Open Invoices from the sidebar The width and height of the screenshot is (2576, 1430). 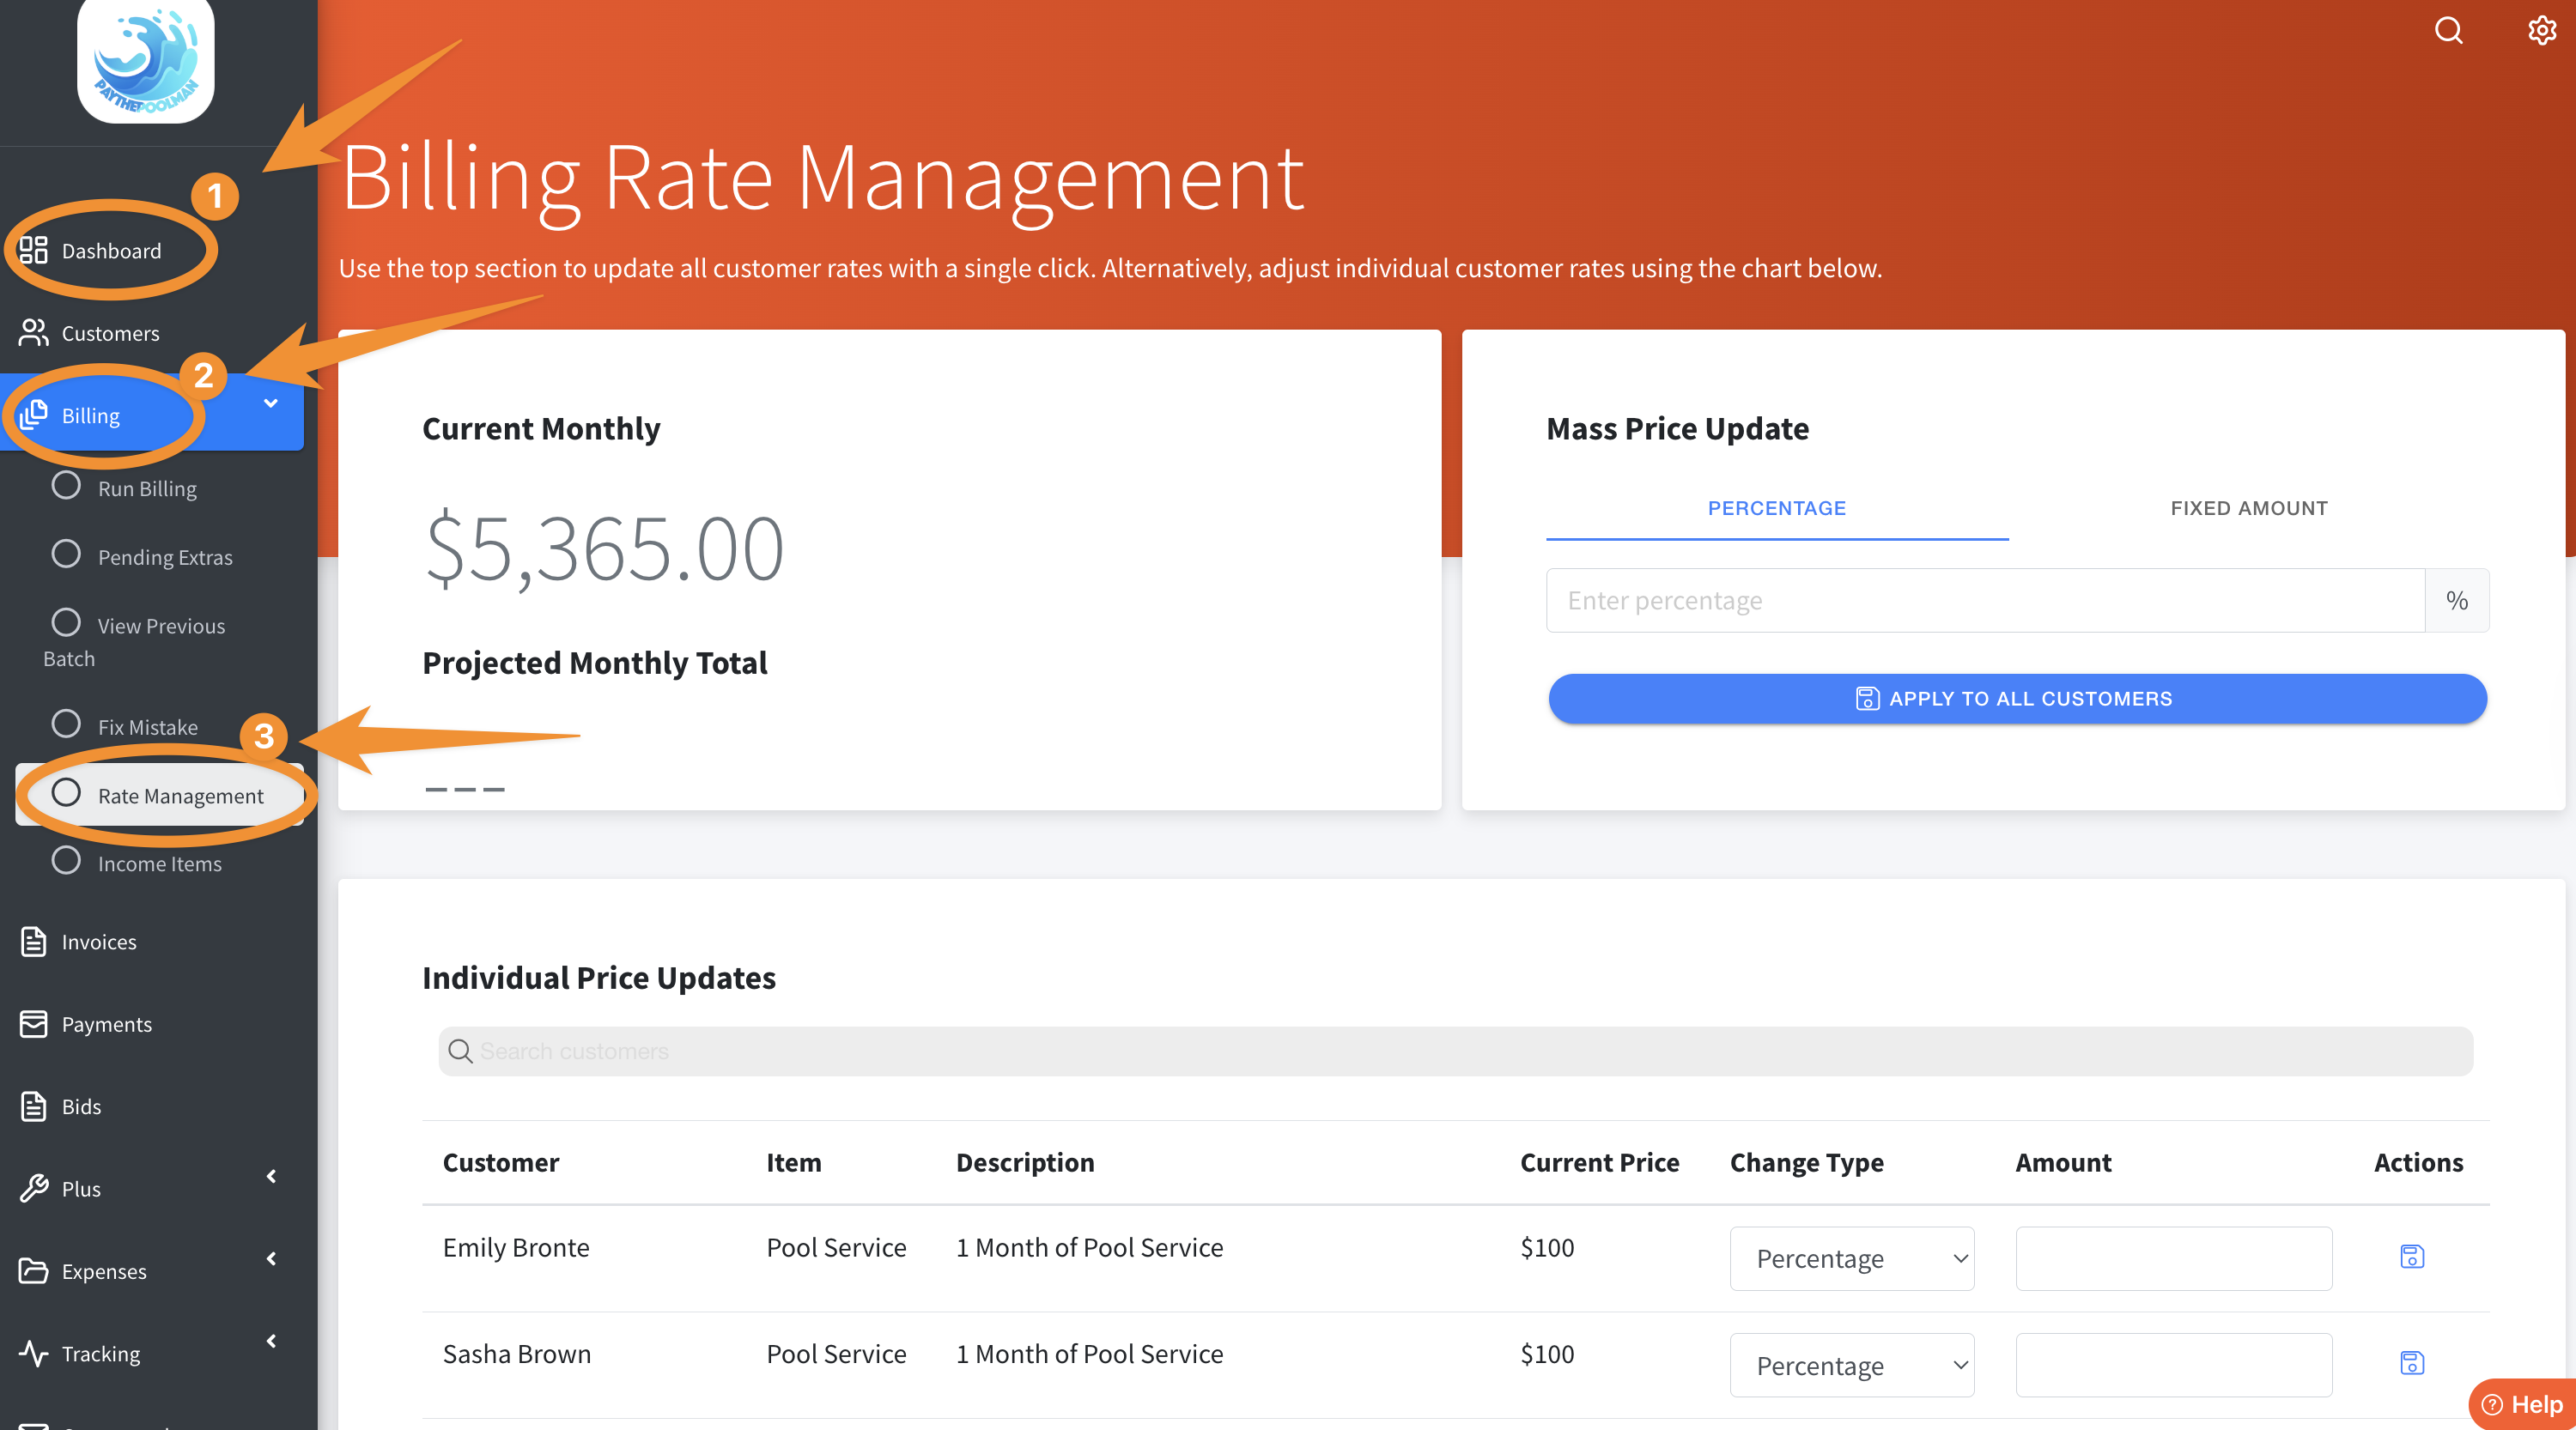[x=98, y=942]
